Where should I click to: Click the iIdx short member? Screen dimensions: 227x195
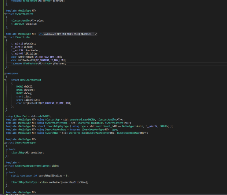tap(27, 96)
